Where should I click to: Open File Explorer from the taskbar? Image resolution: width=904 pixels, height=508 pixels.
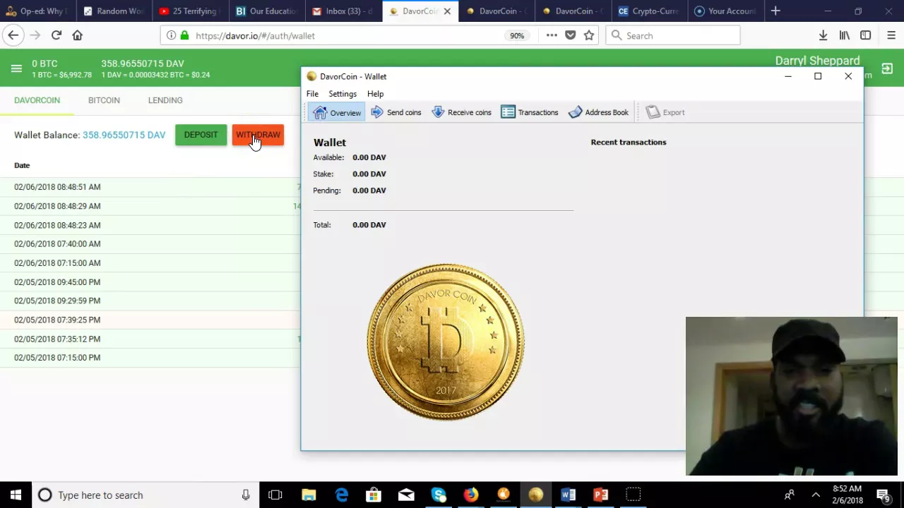309,495
